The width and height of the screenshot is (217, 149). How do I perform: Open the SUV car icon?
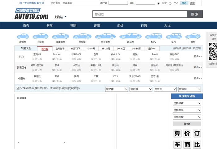tap(174, 36)
